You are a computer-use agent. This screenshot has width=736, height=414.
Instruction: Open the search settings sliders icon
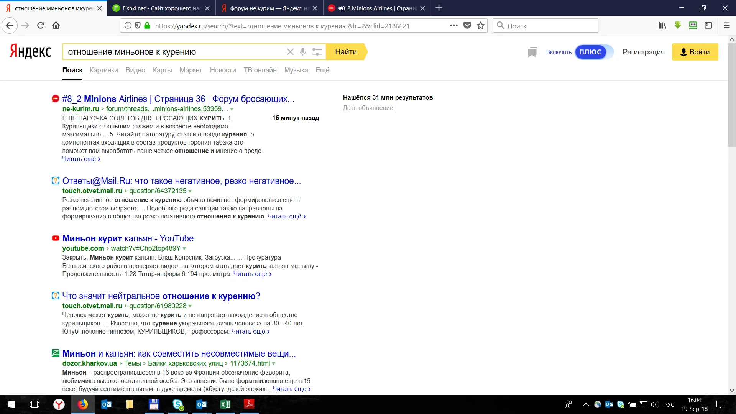tap(317, 52)
